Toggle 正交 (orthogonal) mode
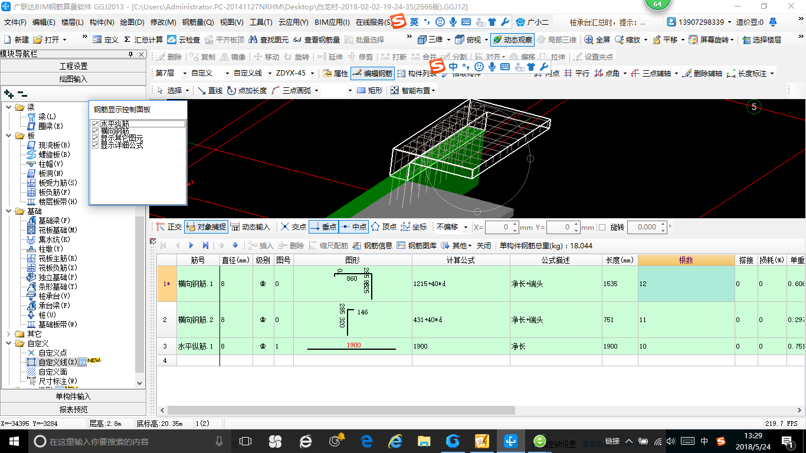The height and width of the screenshot is (453, 806). click(x=169, y=227)
